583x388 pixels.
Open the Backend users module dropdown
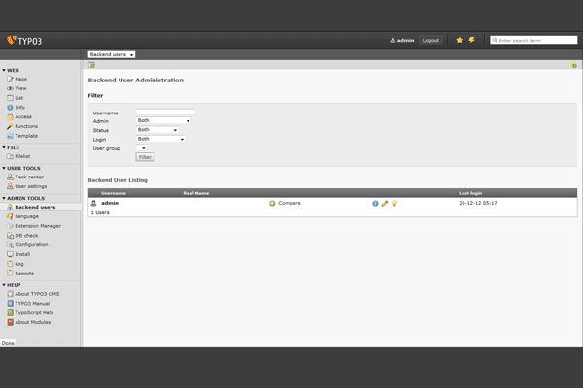pos(112,54)
